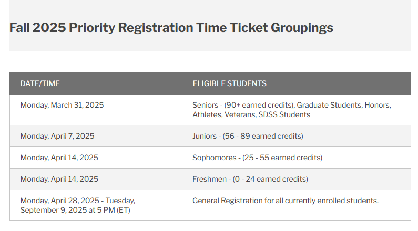Screen dimensions: 418x231
Task: Select the Juniors (56 - 89 earned credits) cell
Action: click(248, 136)
